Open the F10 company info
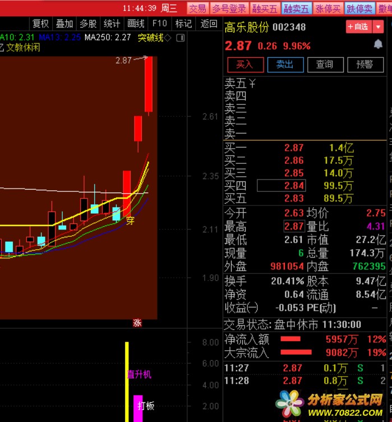This screenshot has height=422, width=392. click(159, 24)
